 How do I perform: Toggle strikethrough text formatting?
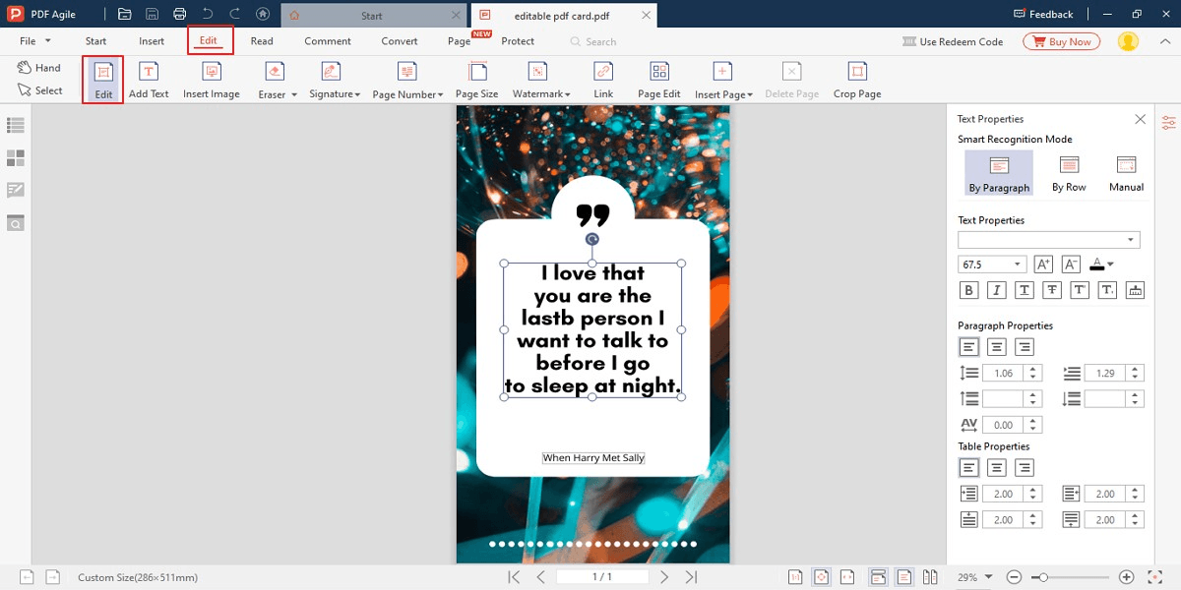pos(1052,290)
